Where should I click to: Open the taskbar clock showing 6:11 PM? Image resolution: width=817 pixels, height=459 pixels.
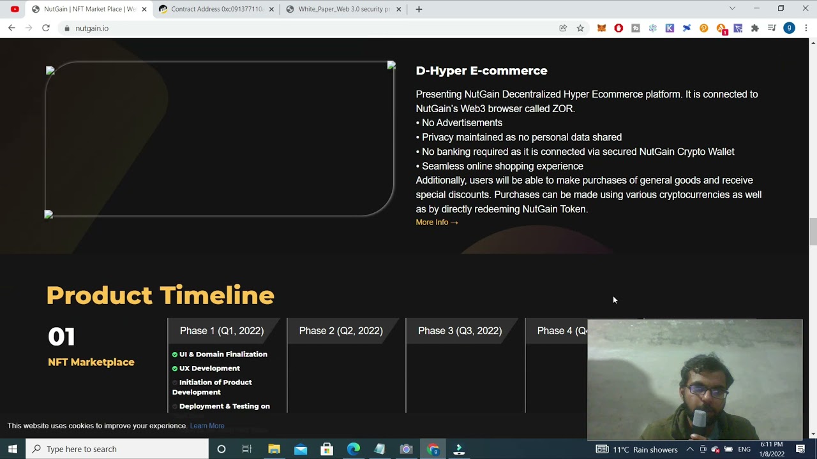click(x=772, y=449)
